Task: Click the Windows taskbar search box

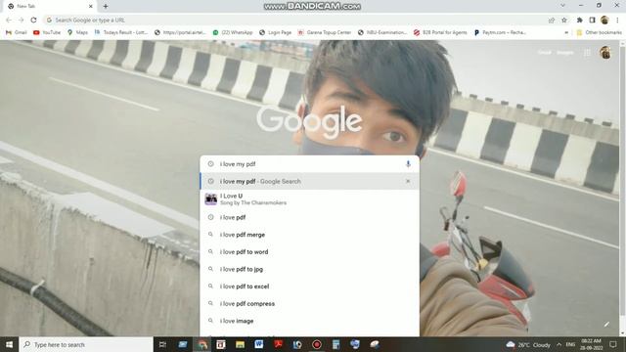Action: click(86, 344)
